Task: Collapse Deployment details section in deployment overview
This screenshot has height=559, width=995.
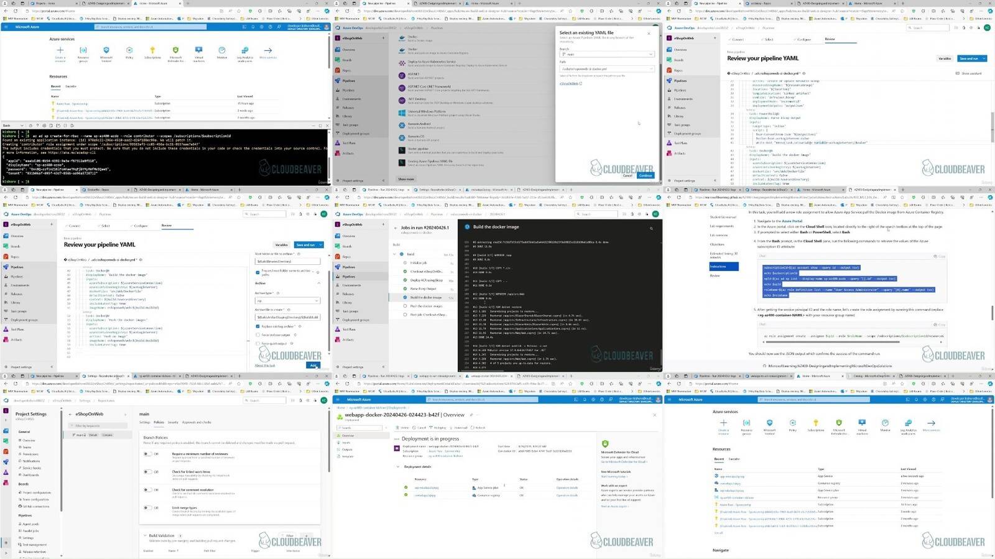Action: [x=398, y=466]
